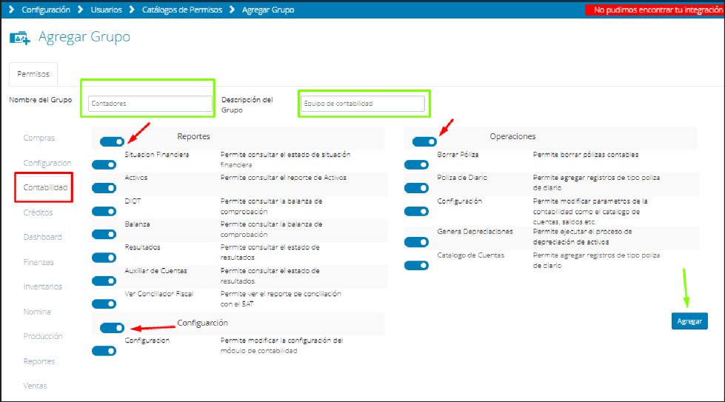Select Contabilidad in the sidebar

click(45, 187)
